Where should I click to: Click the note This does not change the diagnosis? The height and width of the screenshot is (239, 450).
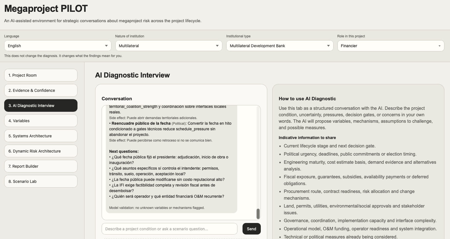[63, 56]
